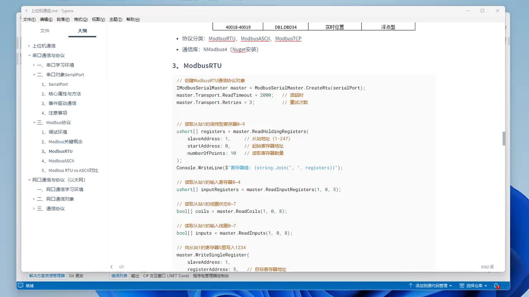Open the 帮助 menu
Image resolution: width=529 pixels, height=297 pixels.
point(133,19)
